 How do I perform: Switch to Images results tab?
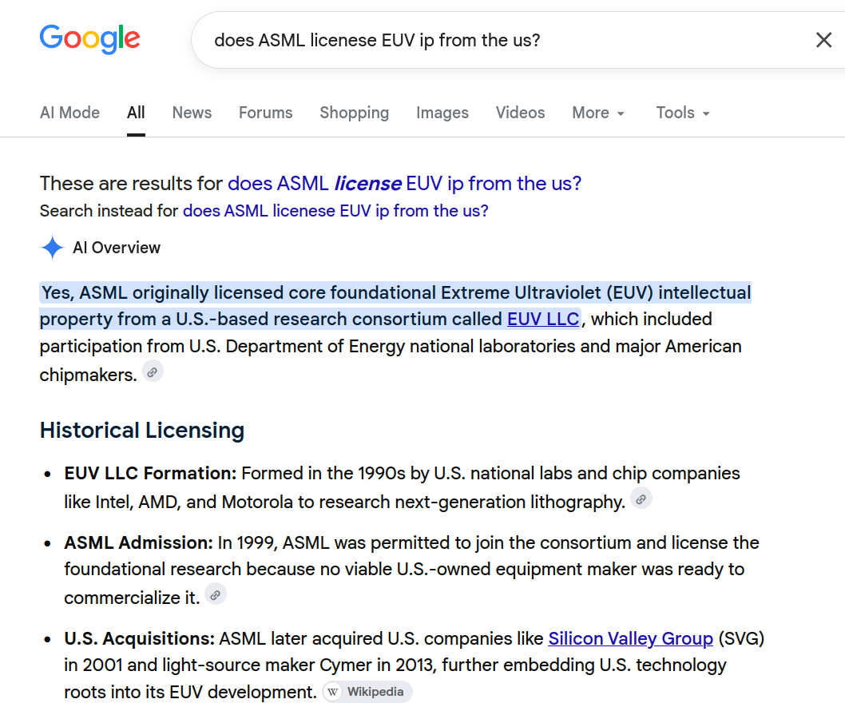point(442,113)
